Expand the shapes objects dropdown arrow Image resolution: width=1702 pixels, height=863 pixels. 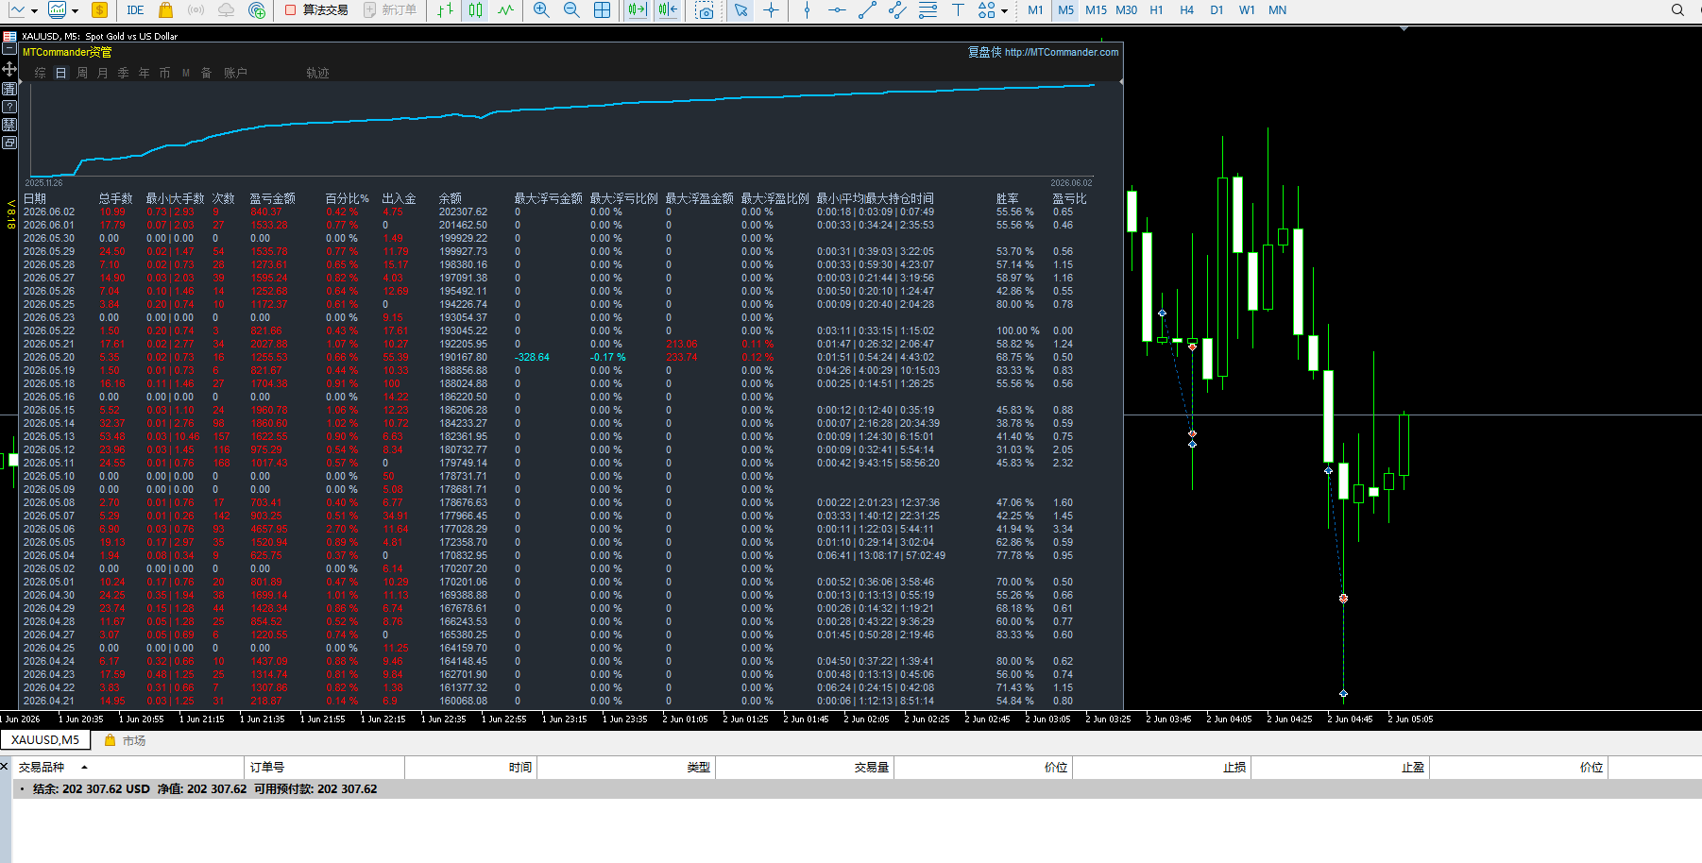tap(1004, 11)
